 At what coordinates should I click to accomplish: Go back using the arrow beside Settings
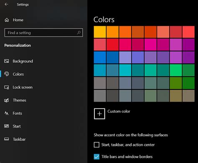point(6,5)
